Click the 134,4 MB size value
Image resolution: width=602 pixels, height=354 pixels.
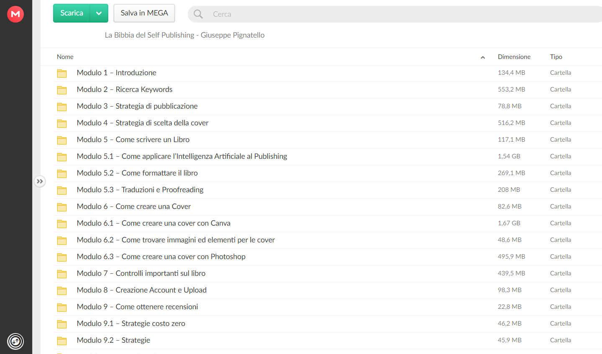pos(511,73)
